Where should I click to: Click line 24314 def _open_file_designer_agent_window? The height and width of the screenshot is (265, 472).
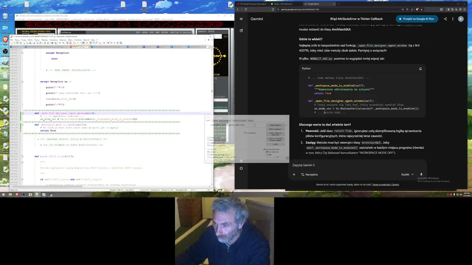pos(65,113)
